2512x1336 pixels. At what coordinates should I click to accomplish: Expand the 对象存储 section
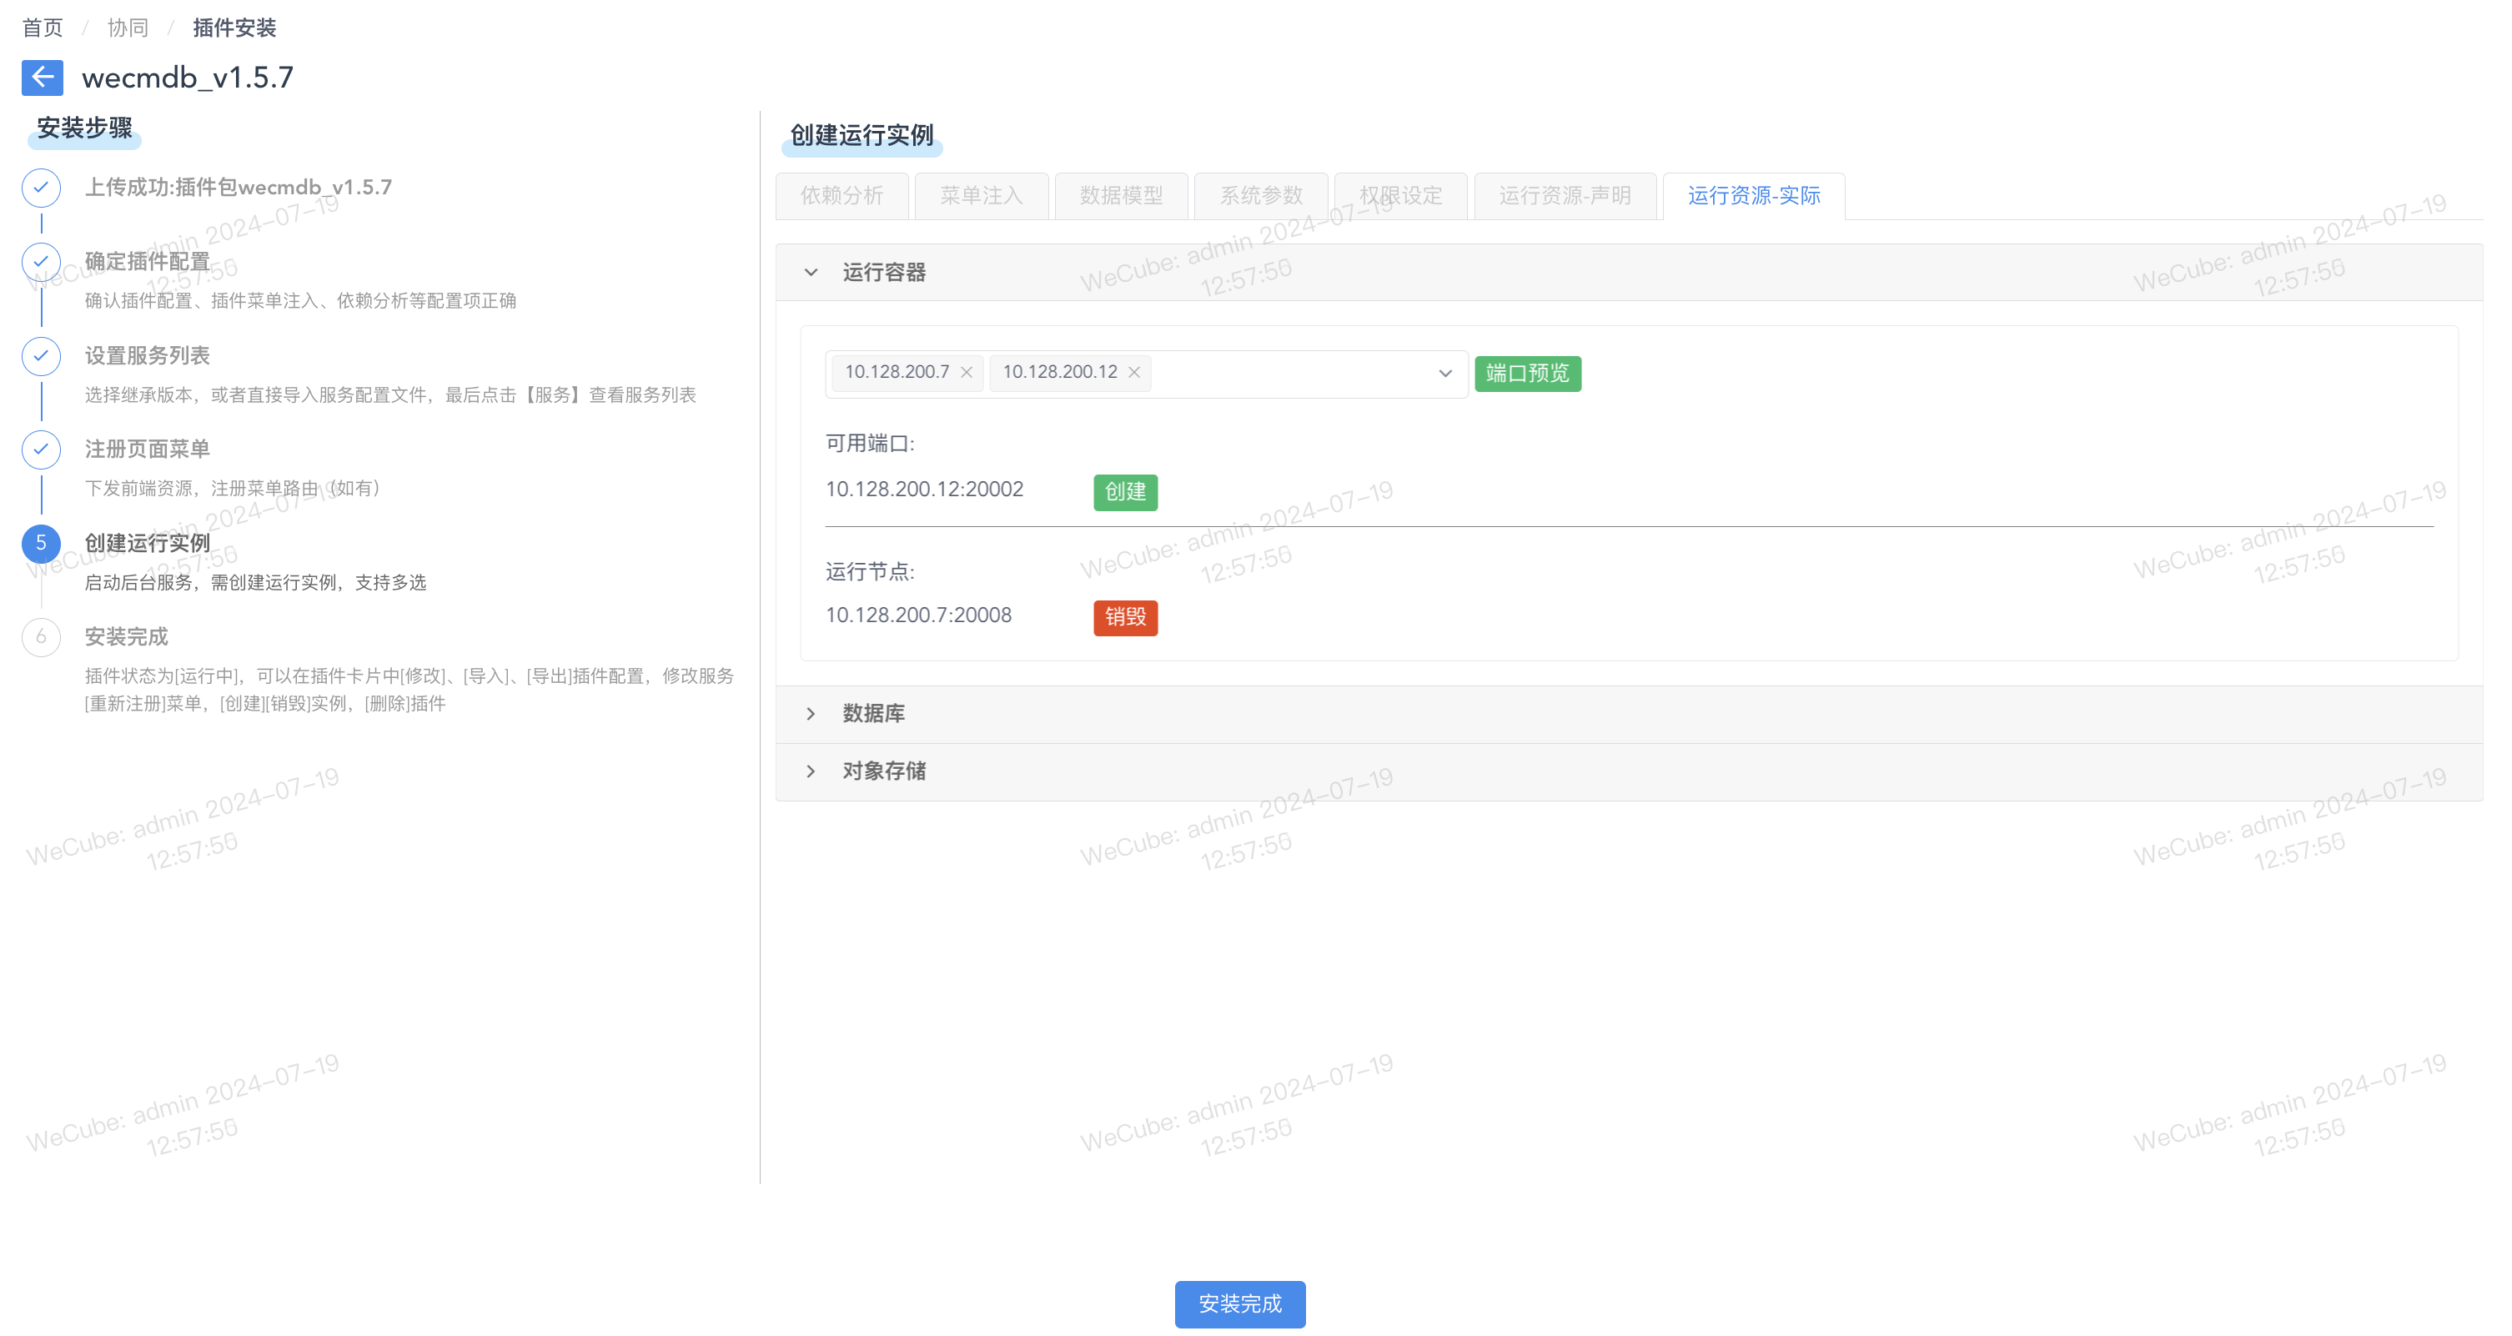[811, 771]
